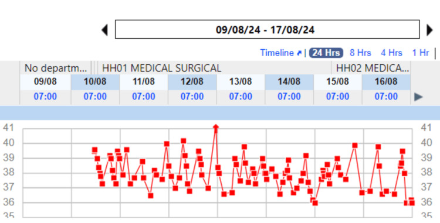The height and width of the screenshot is (223, 440).
Task: Click the last data point at chart end
Action: click(412, 203)
